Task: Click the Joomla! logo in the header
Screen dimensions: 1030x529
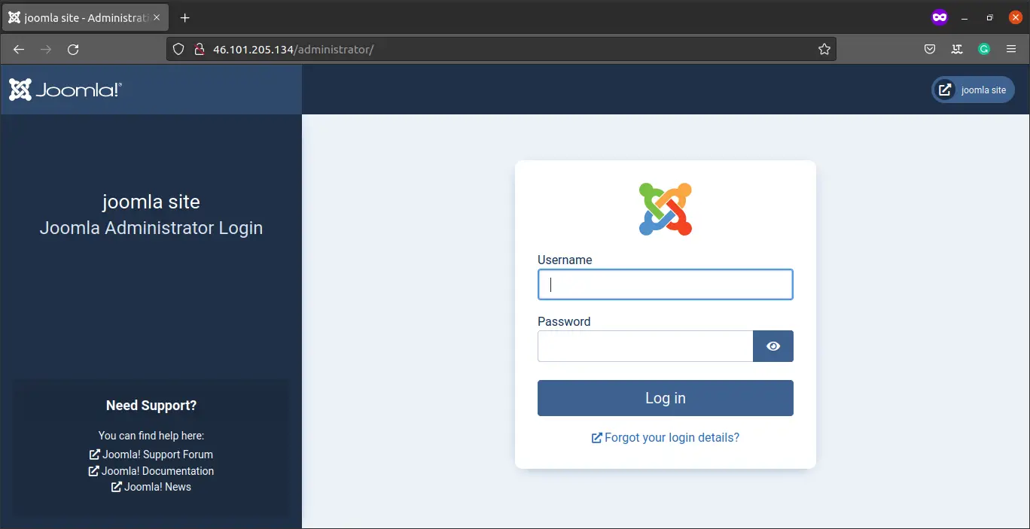Action: pos(66,90)
